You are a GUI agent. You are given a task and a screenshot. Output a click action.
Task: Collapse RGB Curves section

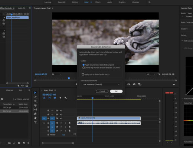[182, 41]
